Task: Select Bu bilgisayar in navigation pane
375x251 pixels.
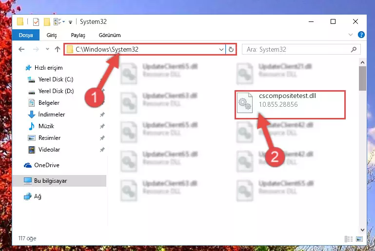Action: 59,181
